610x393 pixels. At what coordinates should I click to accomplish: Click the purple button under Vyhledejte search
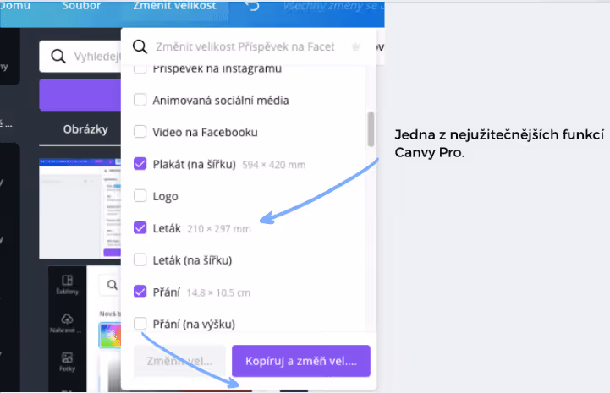pos(80,95)
